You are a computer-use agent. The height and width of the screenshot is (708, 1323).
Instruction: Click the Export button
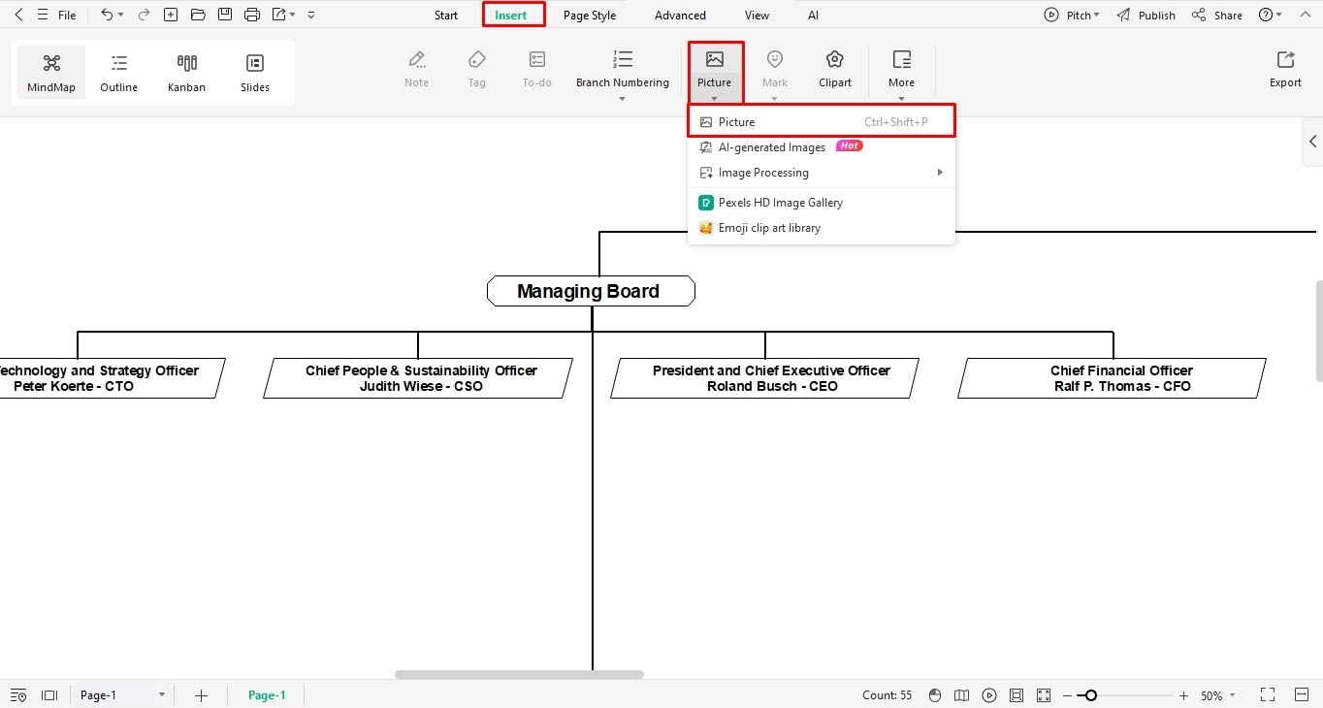tap(1285, 69)
